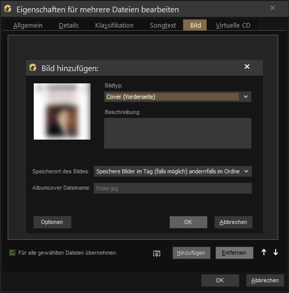The width and height of the screenshot is (289, 293).
Task: Switch to the Allgemein tab
Action: (x=28, y=25)
